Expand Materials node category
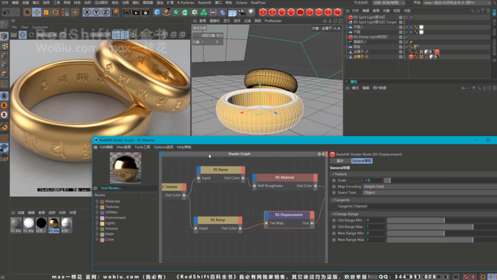 pyautogui.click(x=97, y=201)
